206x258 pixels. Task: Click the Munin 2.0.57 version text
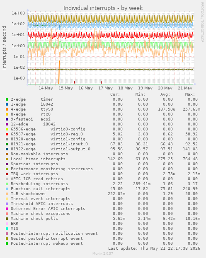[103, 253]
